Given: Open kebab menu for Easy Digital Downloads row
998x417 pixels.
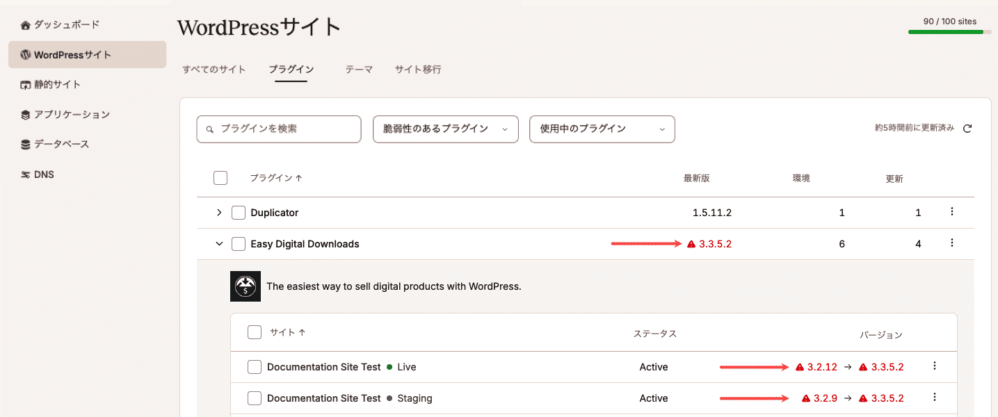Looking at the screenshot, I should coord(952,243).
